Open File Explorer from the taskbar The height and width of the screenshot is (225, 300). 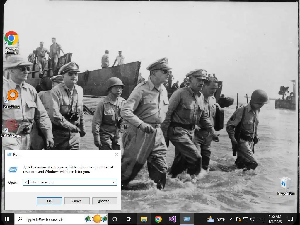coord(144,219)
